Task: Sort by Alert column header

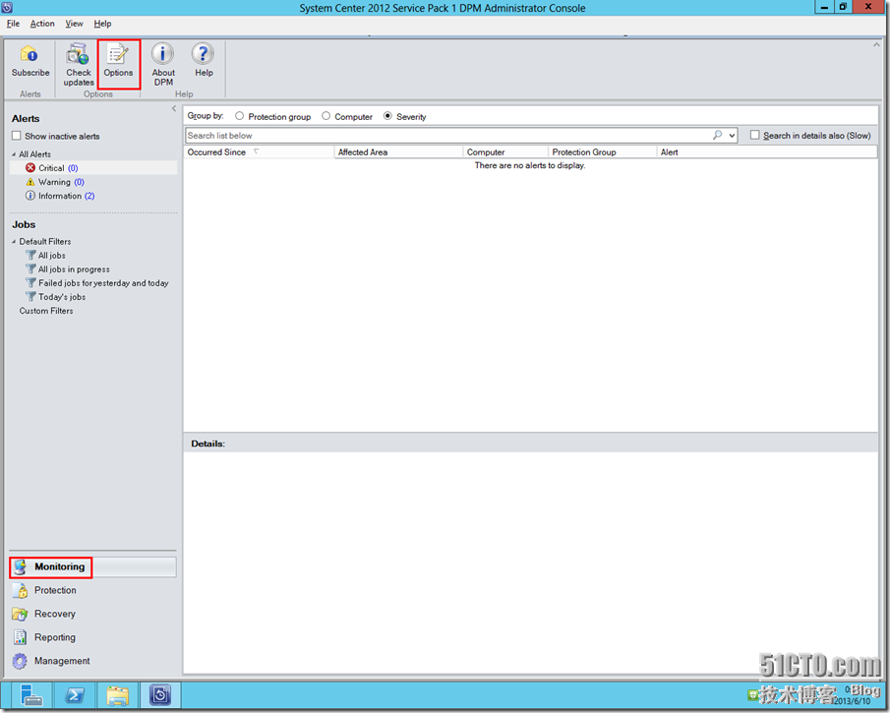Action: coord(767,152)
